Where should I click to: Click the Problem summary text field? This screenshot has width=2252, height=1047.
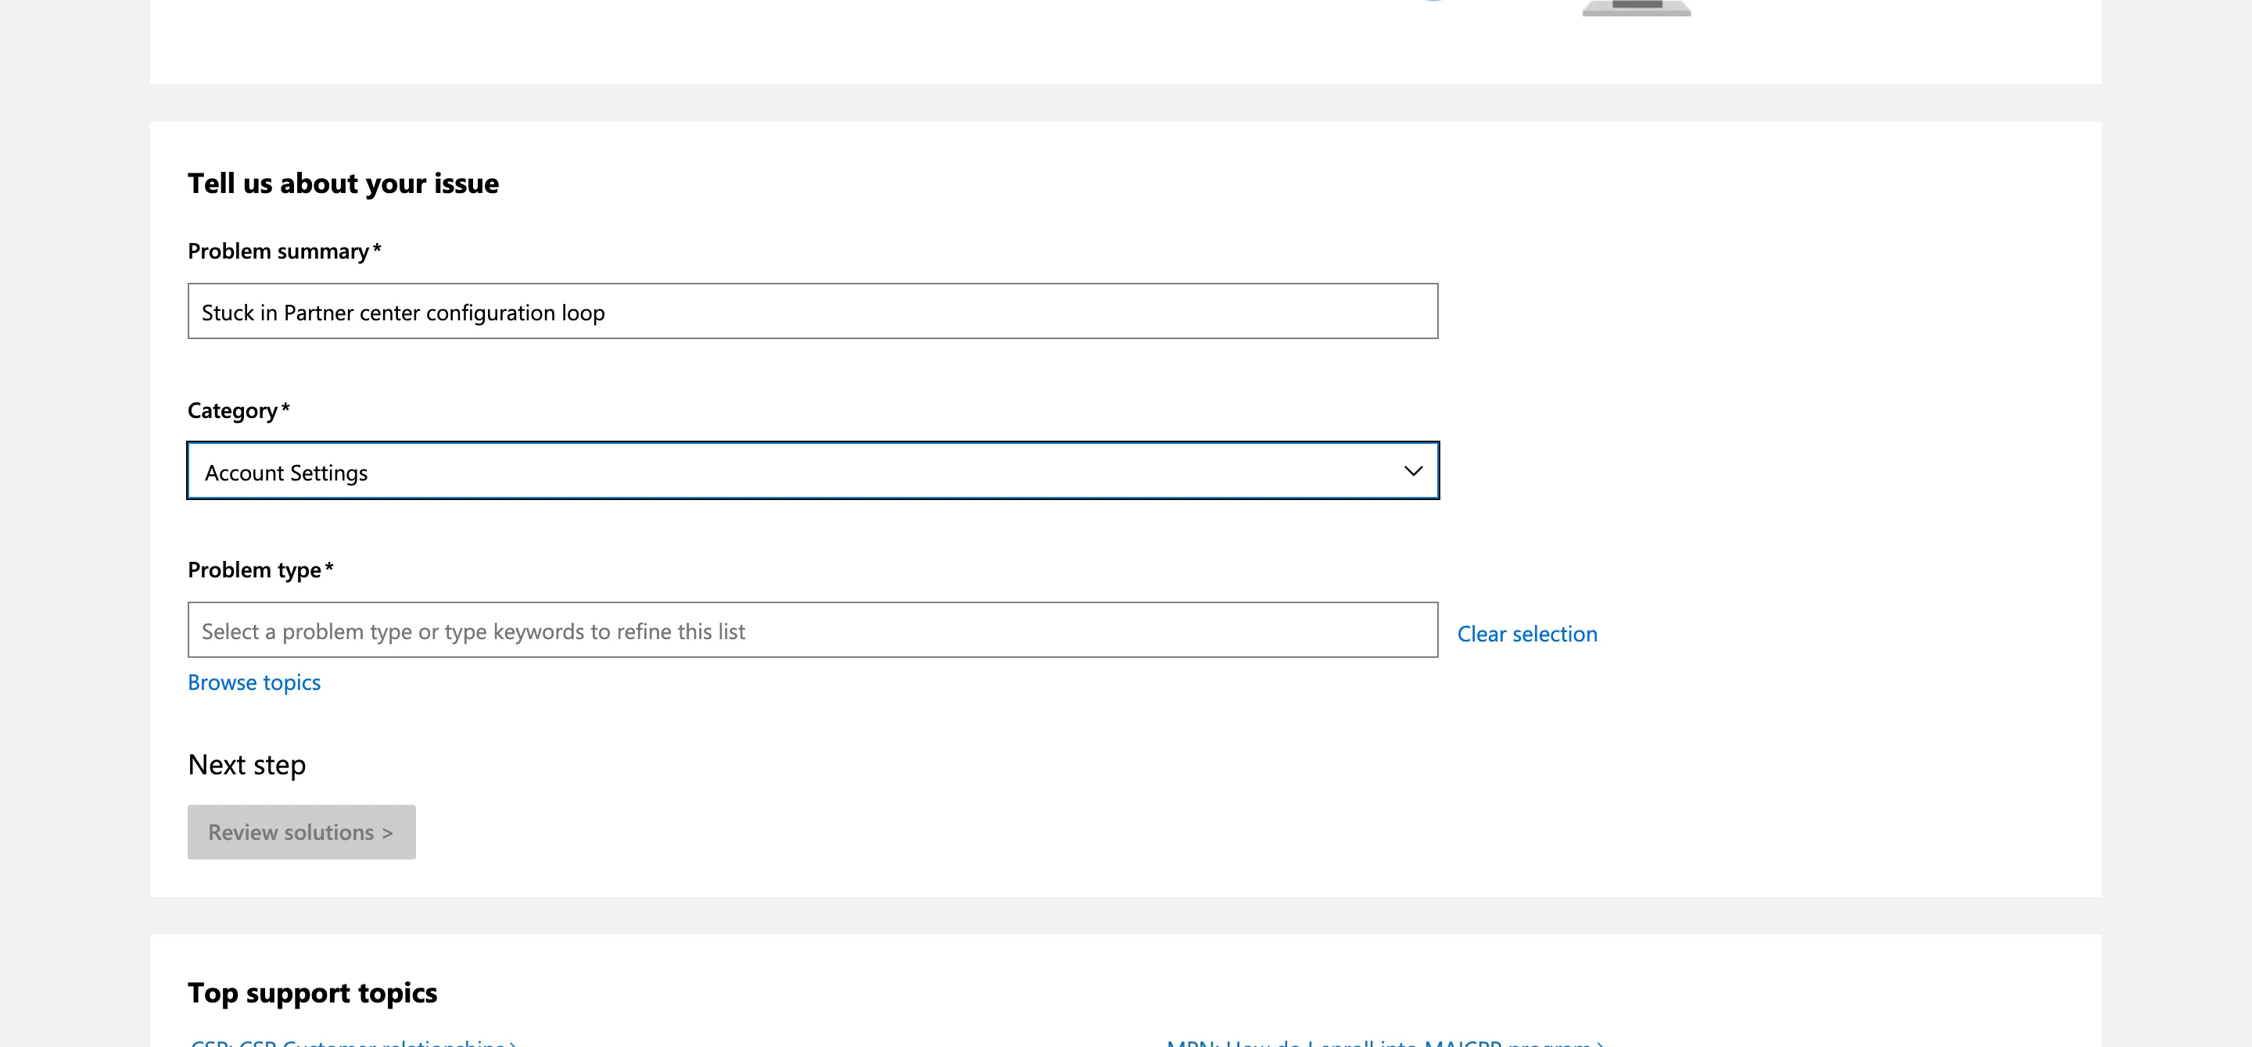[x=812, y=311]
